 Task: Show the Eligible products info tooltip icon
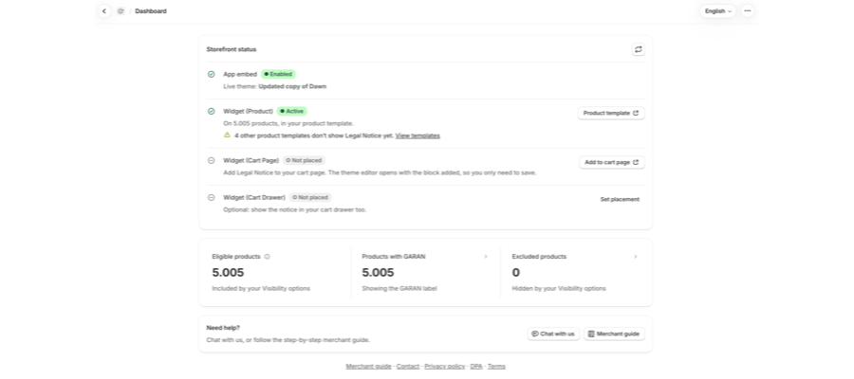(267, 257)
